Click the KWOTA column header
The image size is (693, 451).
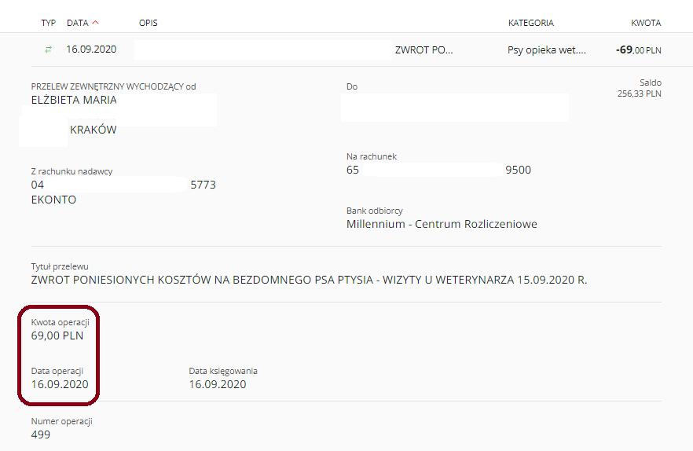(x=646, y=23)
